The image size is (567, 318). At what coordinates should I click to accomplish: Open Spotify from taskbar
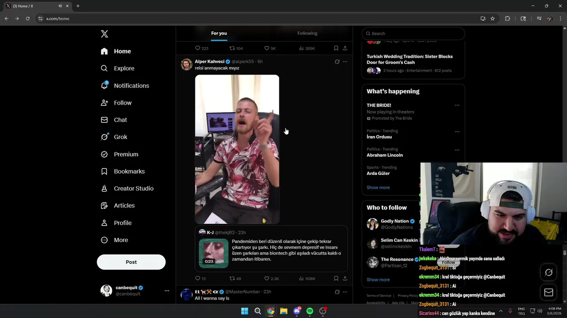[310, 311]
